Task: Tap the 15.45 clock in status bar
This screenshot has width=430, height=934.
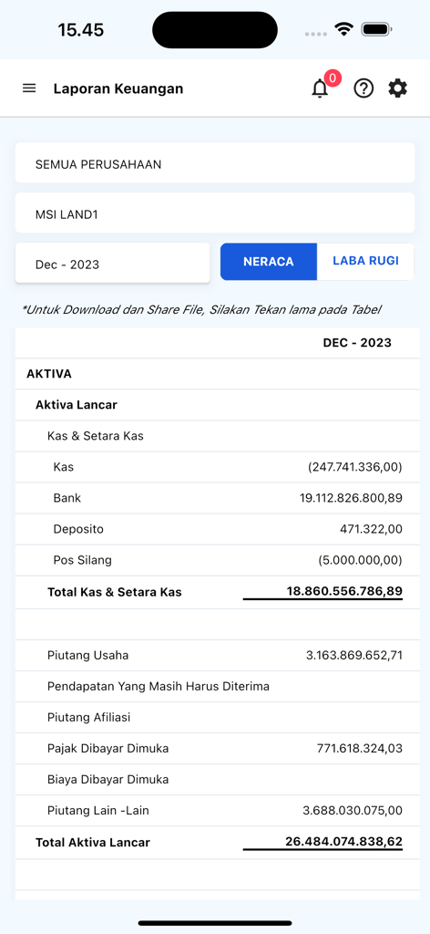Action: [x=81, y=30]
